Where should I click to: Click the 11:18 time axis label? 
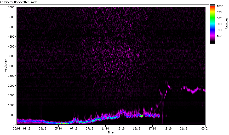[105, 128]
